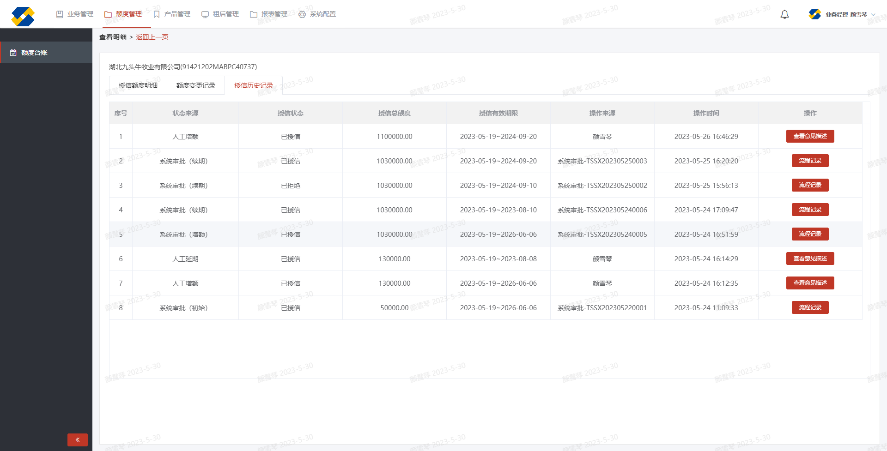
Task: Click the 租后管理 monitor icon
Action: 205,14
